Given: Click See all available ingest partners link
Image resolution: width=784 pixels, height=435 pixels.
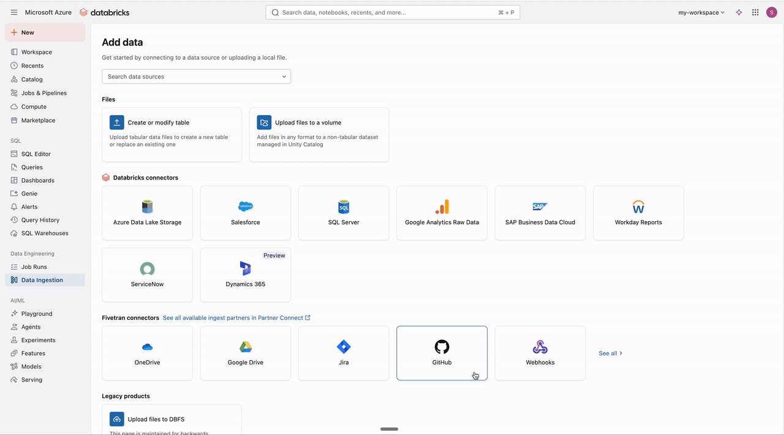Looking at the screenshot, I should 236,318.
